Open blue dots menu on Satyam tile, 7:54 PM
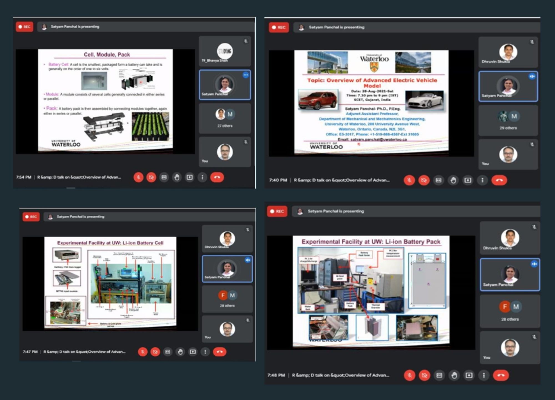555x400 pixels. point(246,75)
